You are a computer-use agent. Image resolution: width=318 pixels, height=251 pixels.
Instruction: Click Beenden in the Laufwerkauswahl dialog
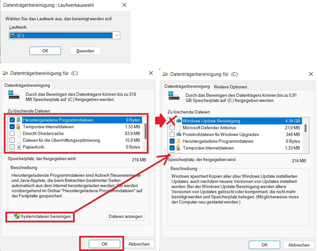click(85, 51)
